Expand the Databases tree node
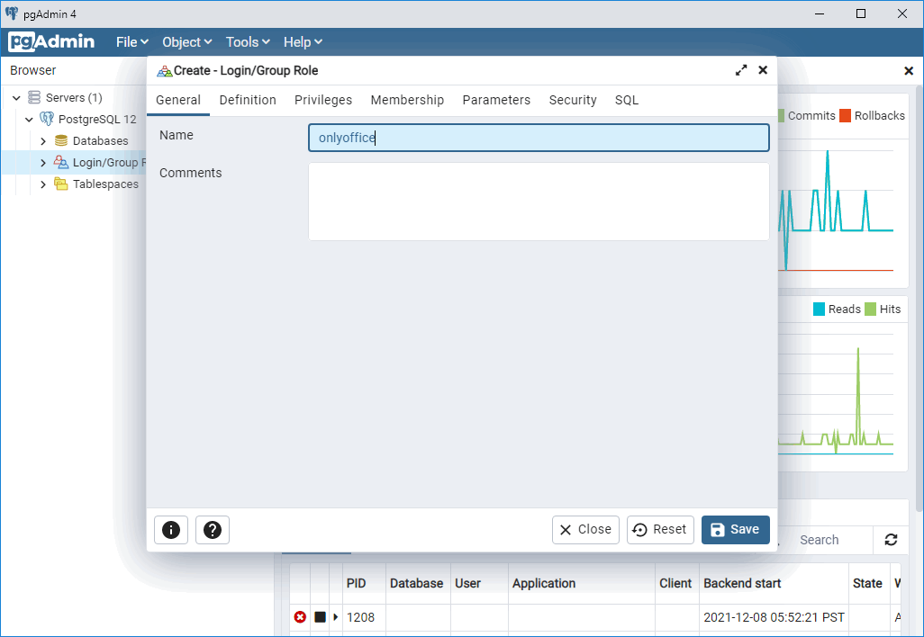The height and width of the screenshot is (637, 924). (42, 141)
